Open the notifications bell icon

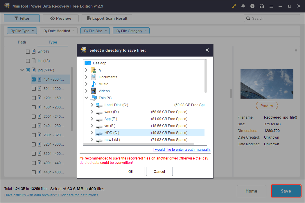[x=243, y=6]
